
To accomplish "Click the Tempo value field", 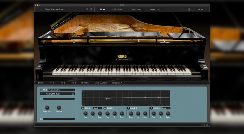I will [x=160, y=9].
